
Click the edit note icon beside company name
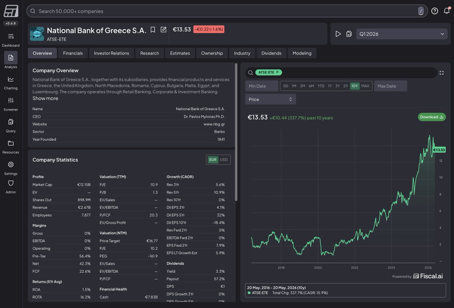163,30
